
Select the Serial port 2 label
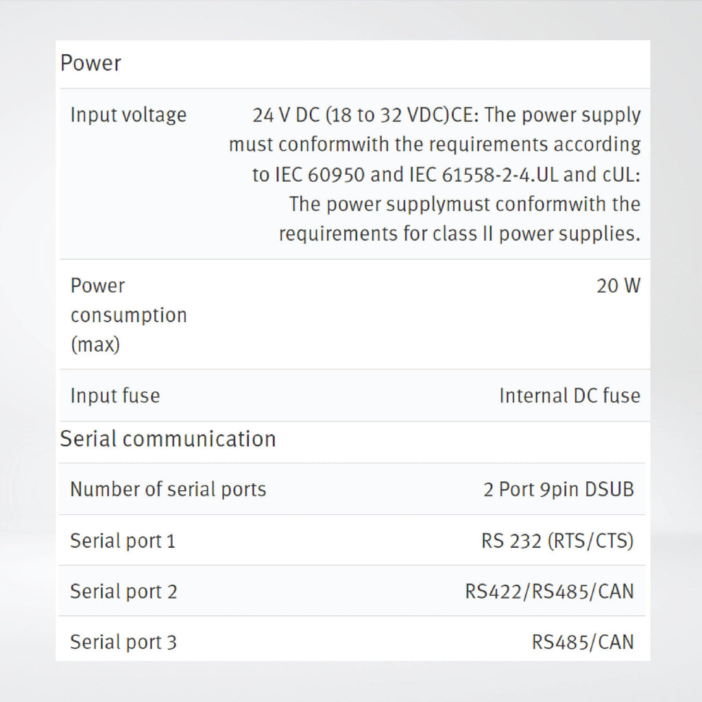coord(123,592)
